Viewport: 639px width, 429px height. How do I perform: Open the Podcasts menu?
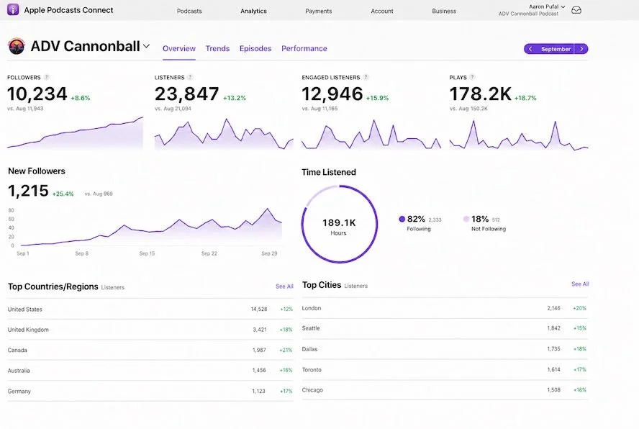coord(189,11)
